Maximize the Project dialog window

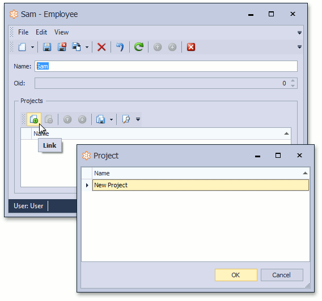click(278, 156)
